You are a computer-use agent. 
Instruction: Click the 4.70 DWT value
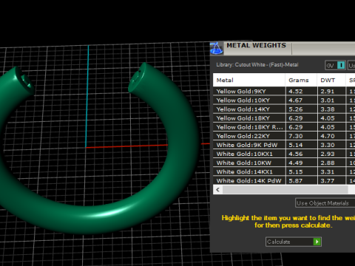point(328,136)
